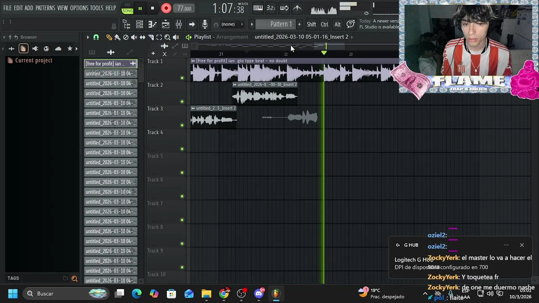This screenshot has height=303, width=539.
Task: Open the pattern selector arrow menu
Action: point(252,24)
